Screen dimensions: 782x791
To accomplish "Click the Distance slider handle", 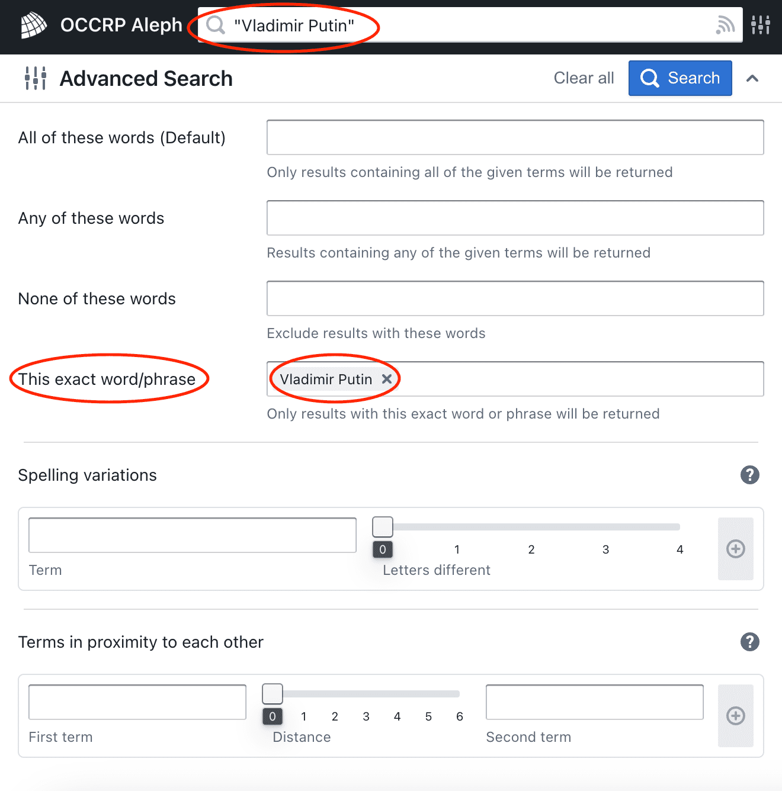I will (273, 693).
